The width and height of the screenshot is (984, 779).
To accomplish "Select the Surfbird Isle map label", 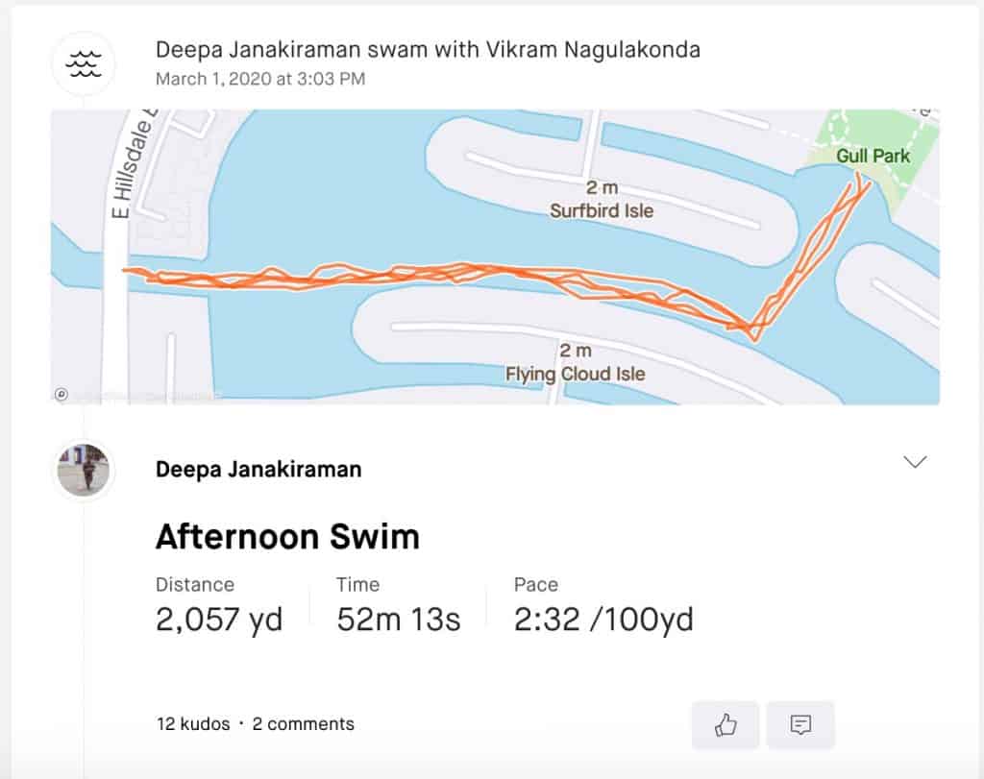I will pos(602,209).
